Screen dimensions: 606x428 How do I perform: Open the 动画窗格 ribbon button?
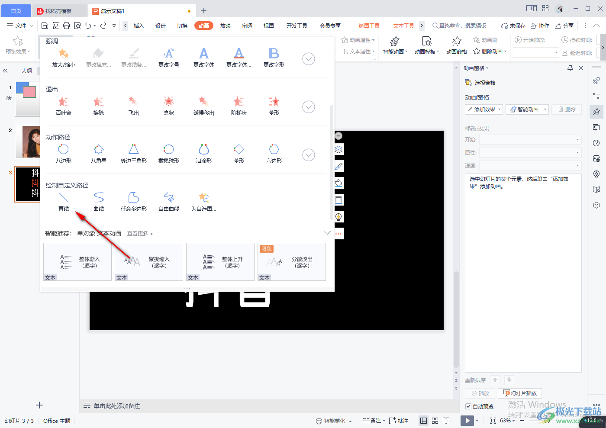click(457, 45)
